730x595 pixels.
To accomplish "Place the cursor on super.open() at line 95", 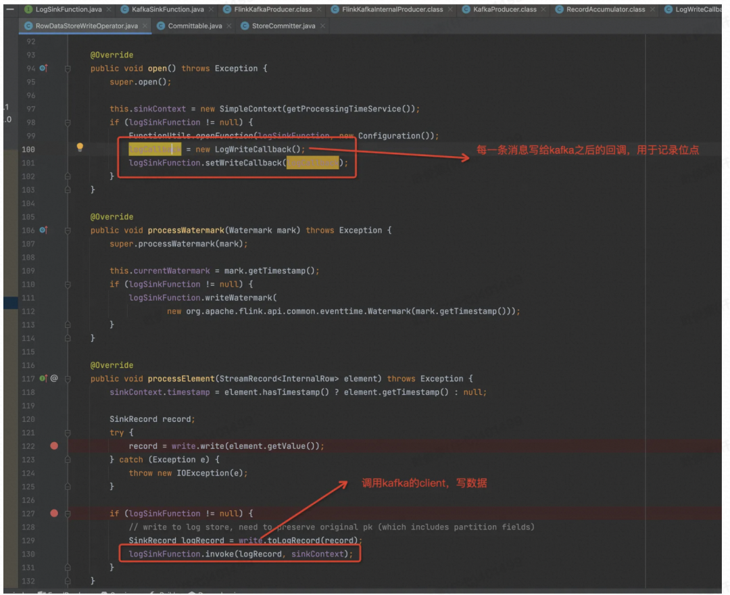I will [x=140, y=82].
